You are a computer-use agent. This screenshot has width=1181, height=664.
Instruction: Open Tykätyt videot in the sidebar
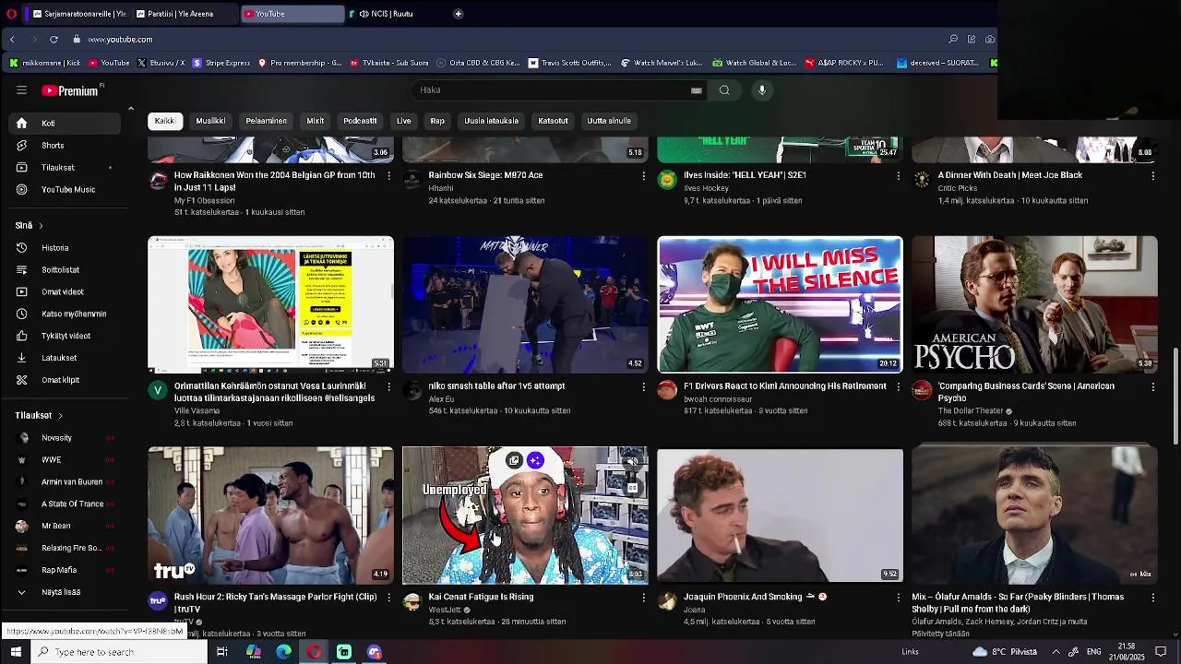pos(65,337)
